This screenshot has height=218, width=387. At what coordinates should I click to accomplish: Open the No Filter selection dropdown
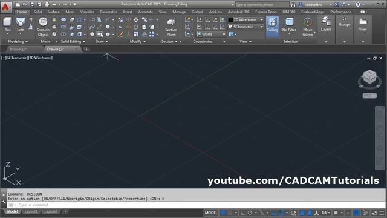289,25
